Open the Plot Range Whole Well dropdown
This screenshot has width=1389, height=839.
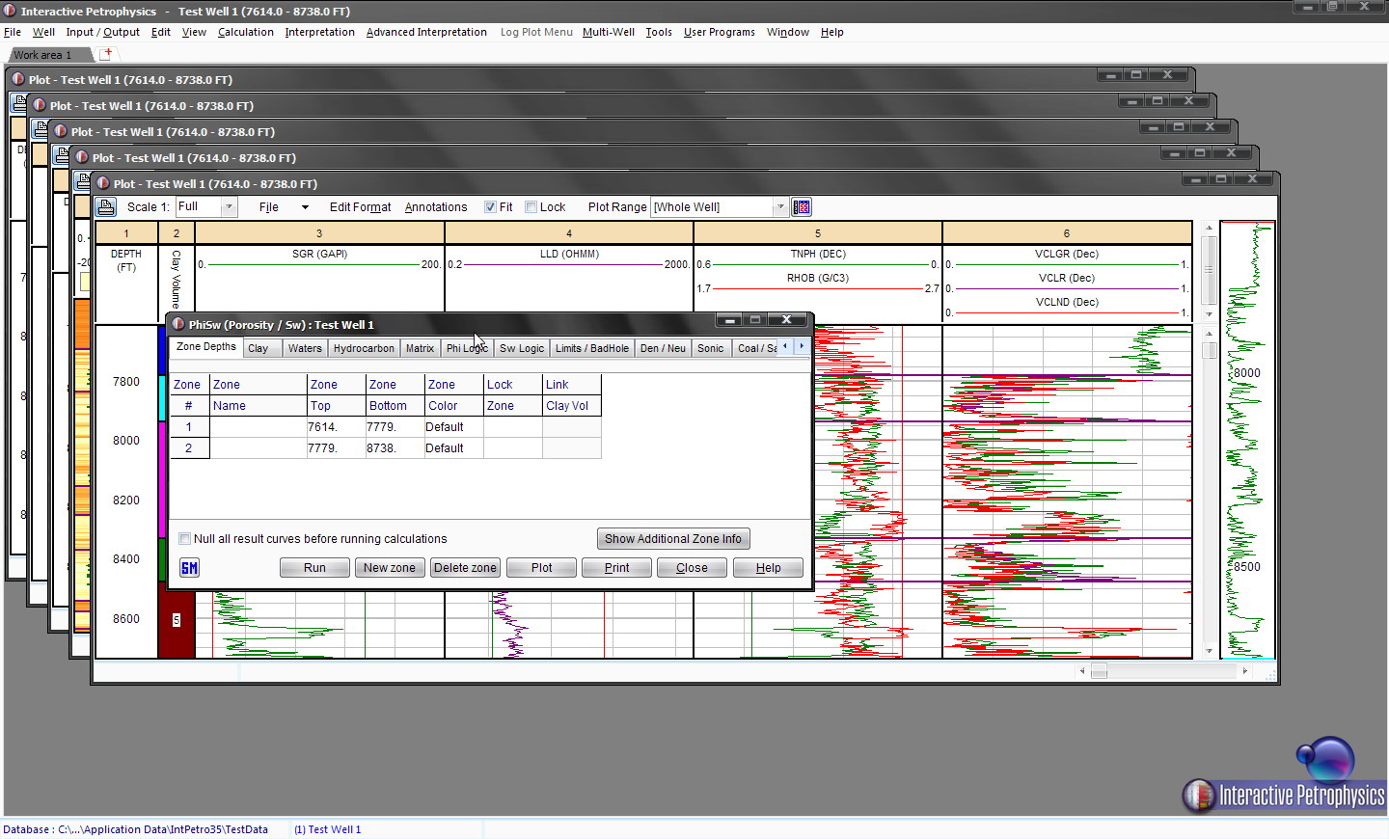[x=780, y=207]
